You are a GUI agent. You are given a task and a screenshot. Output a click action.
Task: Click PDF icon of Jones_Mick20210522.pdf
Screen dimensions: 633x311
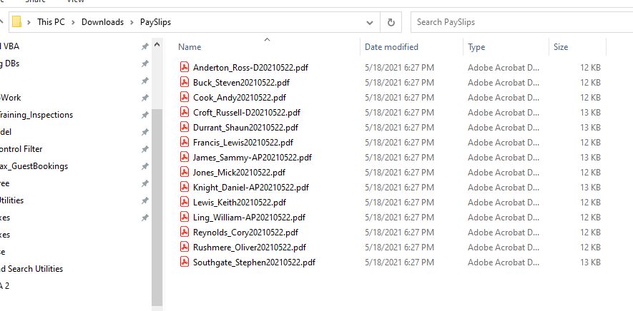[x=185, y=172]
